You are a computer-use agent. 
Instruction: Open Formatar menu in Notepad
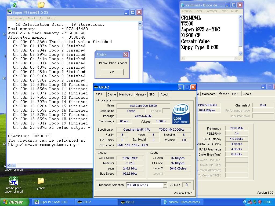[x=211, y=11]
